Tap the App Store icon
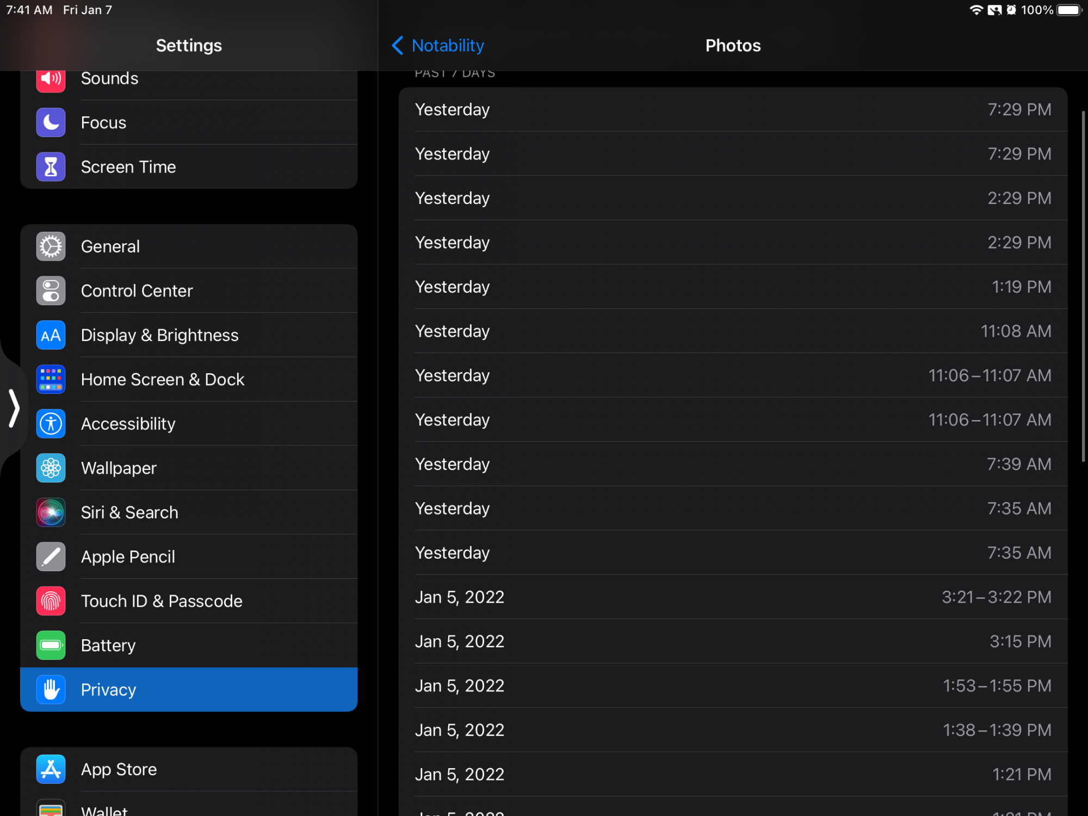The height and width of the screenshot is (816, 1088). tap(51, 769)
